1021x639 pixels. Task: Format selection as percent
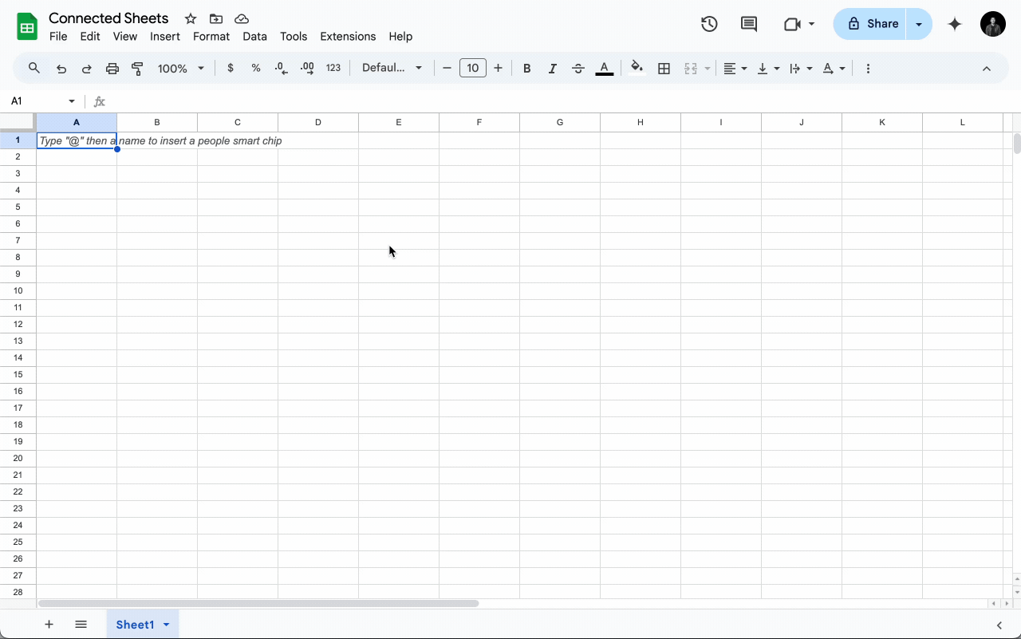tap(256, 68)
